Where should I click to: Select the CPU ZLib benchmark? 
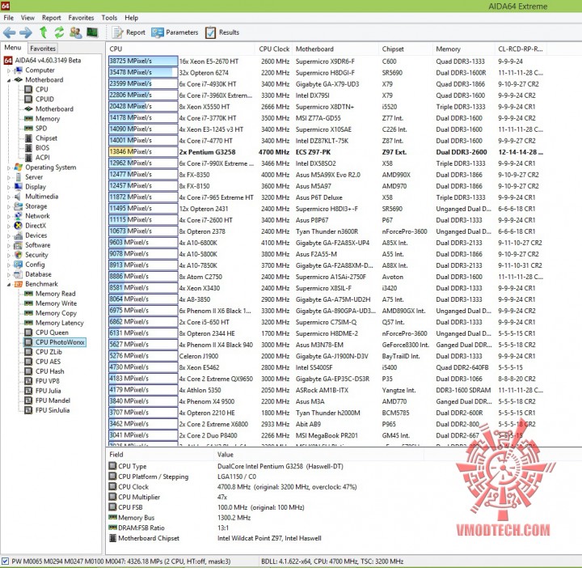coord(44,352)
